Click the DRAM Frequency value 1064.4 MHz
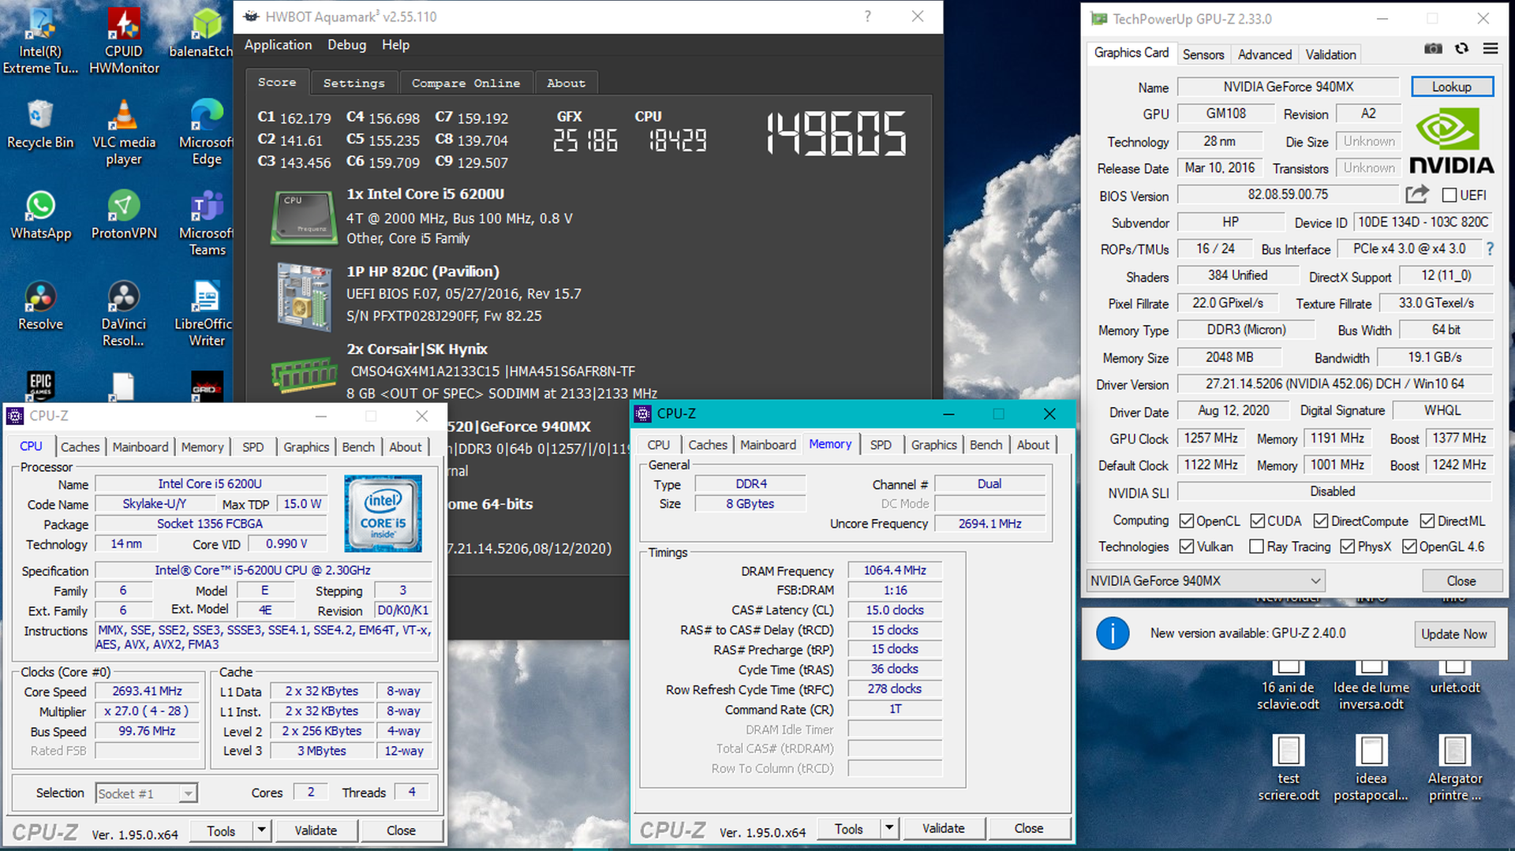 click(894, 570)
